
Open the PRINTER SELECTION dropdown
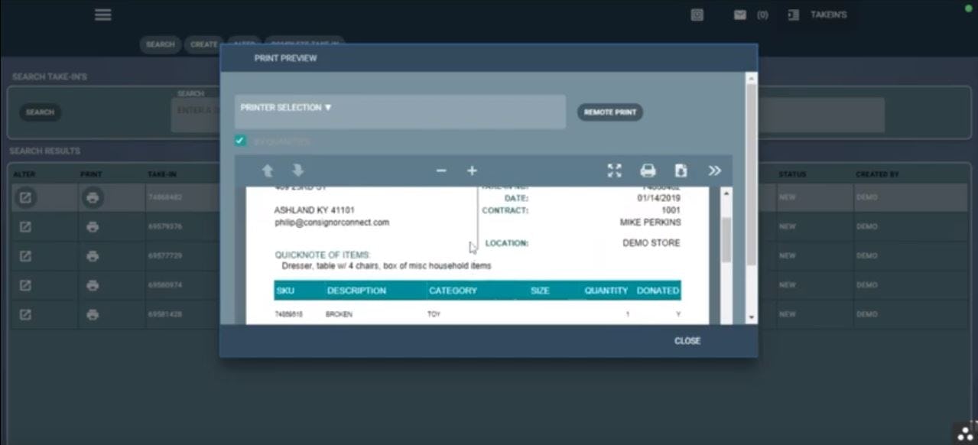tap(285, 108)
